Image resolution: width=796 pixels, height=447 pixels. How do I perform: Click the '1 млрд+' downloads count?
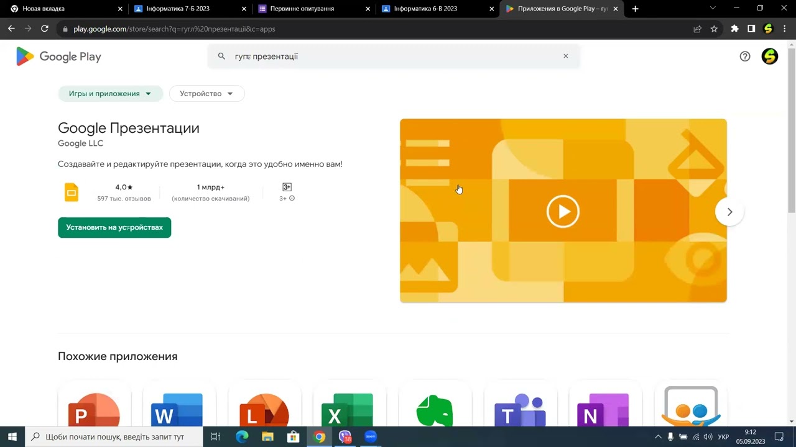click(x=211, y=187)
